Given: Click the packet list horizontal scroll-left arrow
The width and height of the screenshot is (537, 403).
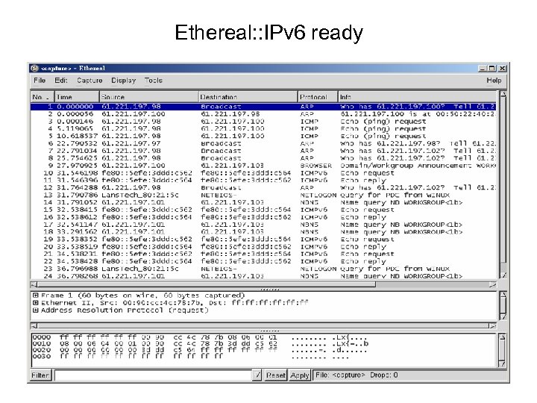Looking at the screenshot, I should [34, 284].
